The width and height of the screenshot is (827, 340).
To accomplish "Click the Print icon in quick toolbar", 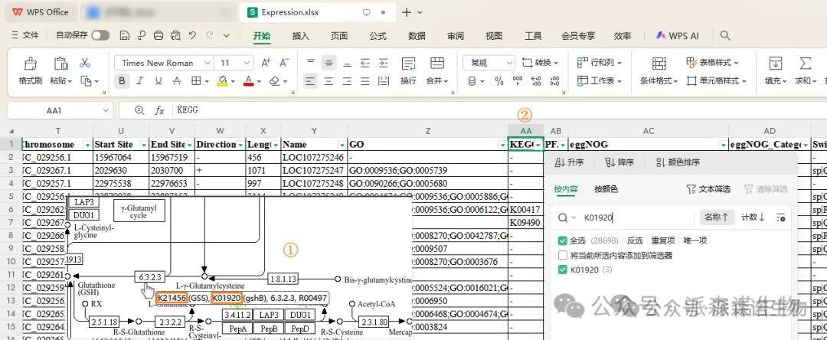I will pos(158,35).
